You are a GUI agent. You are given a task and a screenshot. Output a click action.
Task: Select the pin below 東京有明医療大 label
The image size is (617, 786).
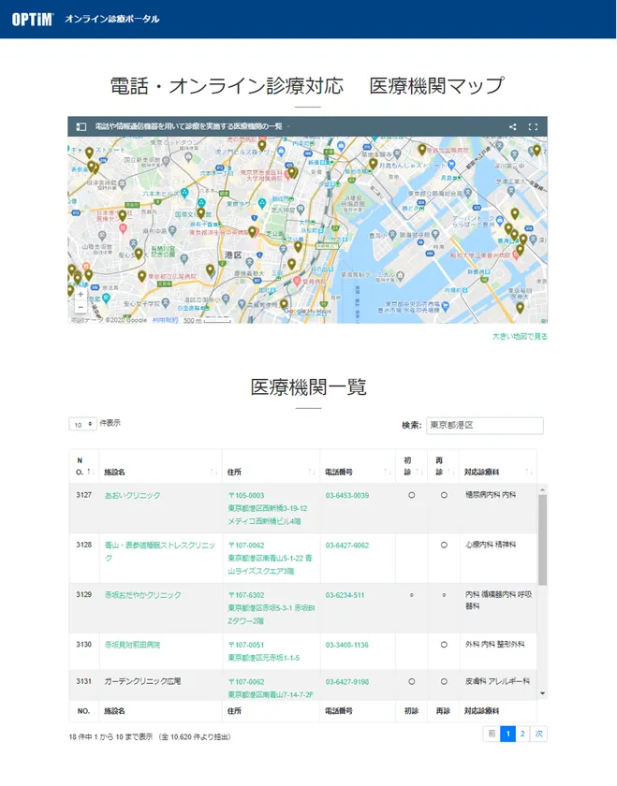(x=521, y=308)
